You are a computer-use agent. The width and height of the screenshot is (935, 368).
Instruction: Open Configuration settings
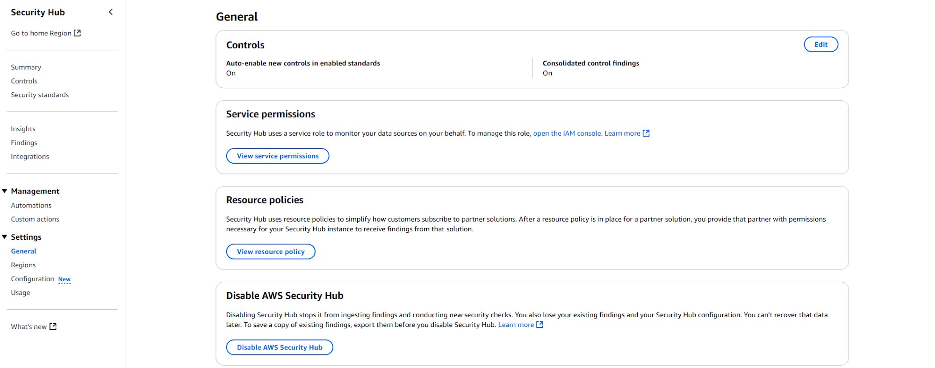click(33, 279)
